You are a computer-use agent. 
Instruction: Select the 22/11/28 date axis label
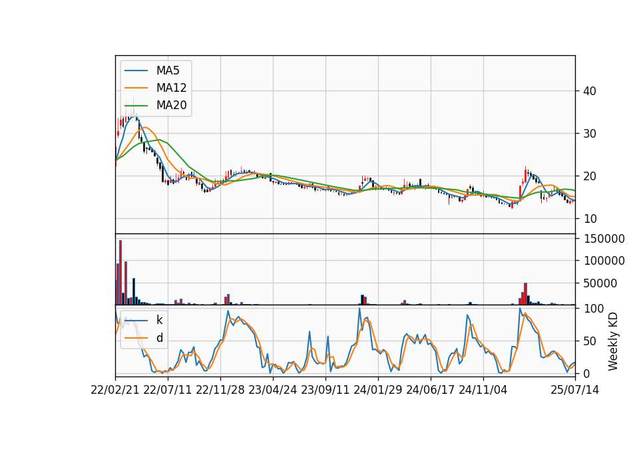(x=220, y=390)
